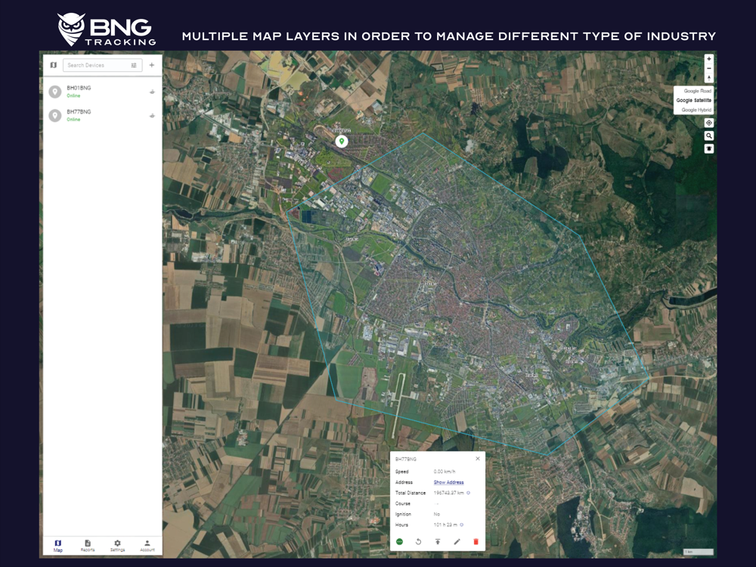Open the map search magnifier tool

coord(709,136)
